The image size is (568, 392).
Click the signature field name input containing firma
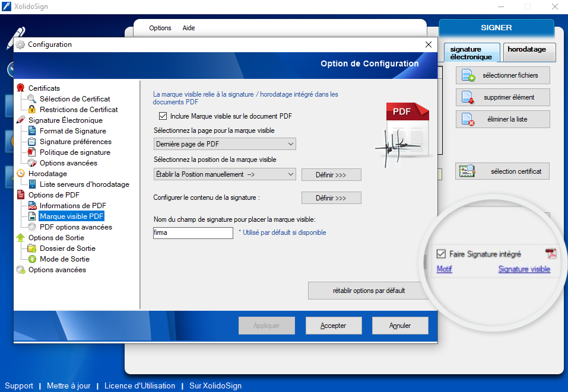[193, 232]
